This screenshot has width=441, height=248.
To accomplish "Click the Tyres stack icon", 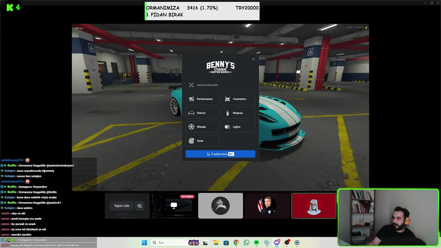I will [x=191, y=141].
